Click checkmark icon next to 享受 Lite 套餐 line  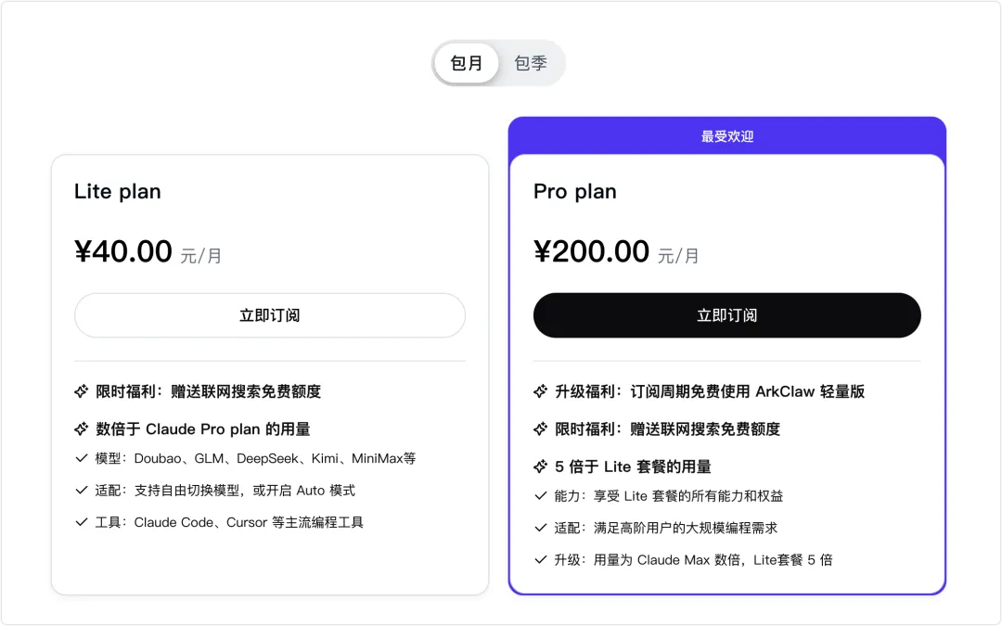(541, 496)
